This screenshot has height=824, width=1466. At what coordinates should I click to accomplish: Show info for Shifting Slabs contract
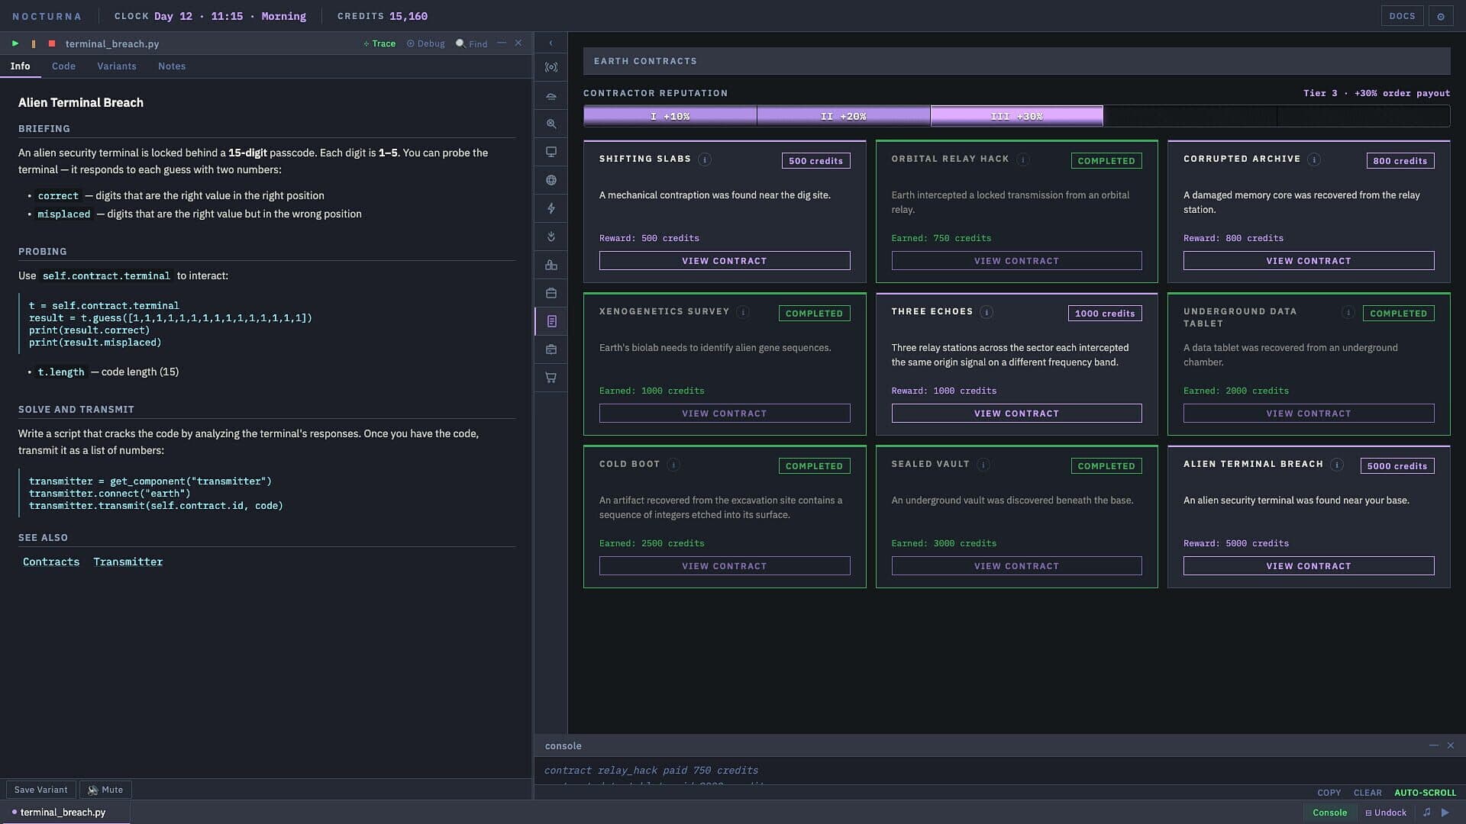pos(705,159)
